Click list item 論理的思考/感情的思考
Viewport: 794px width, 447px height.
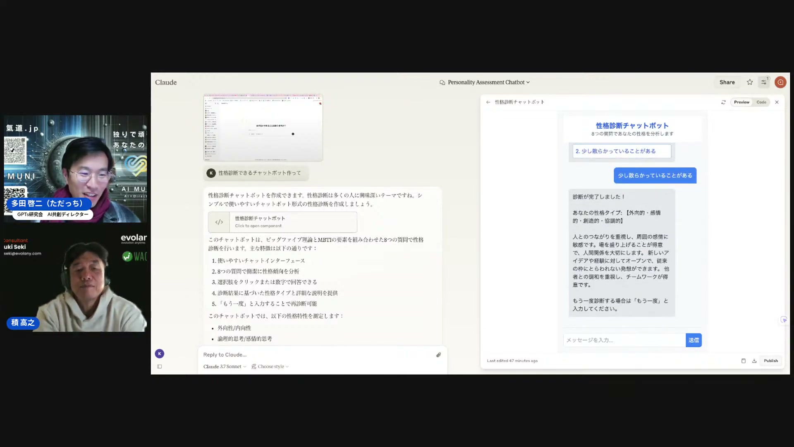click(245, 339)
